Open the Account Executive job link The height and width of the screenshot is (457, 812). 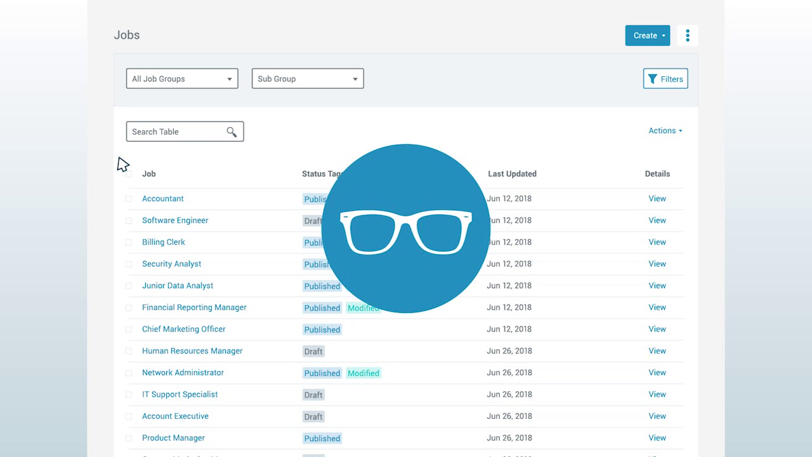click(x=175, y=416)
